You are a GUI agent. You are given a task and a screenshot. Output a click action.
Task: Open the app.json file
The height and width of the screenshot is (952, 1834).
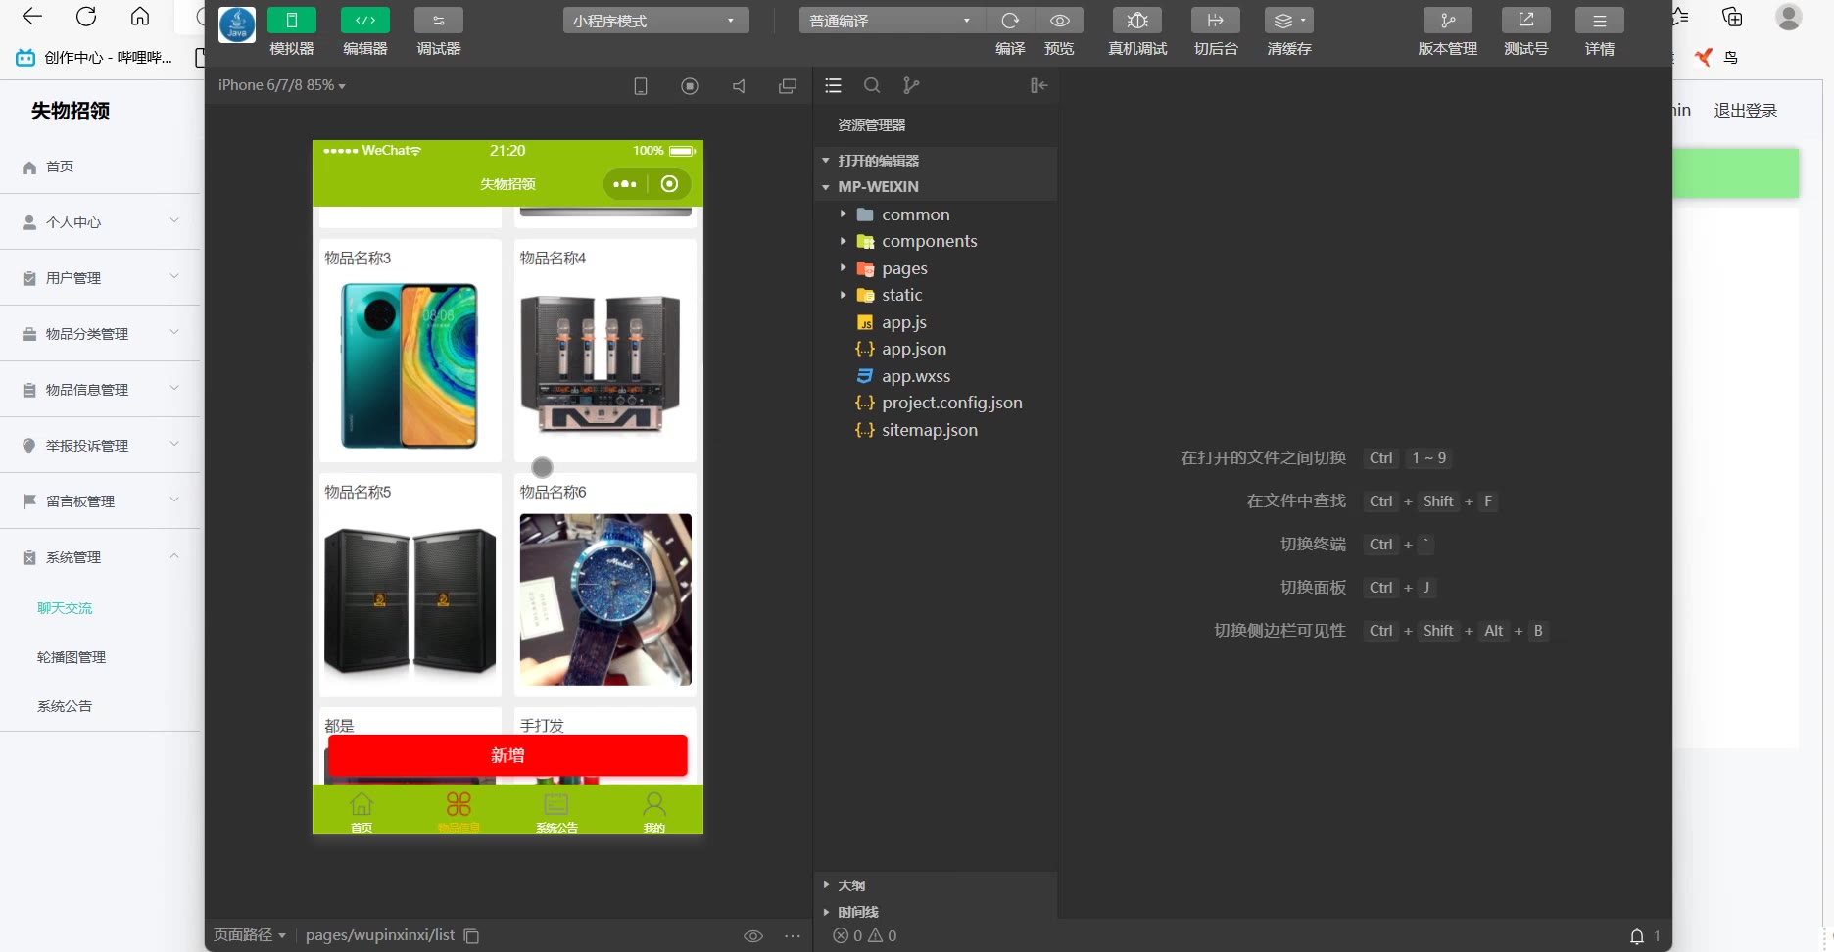(x=936, y=349)
